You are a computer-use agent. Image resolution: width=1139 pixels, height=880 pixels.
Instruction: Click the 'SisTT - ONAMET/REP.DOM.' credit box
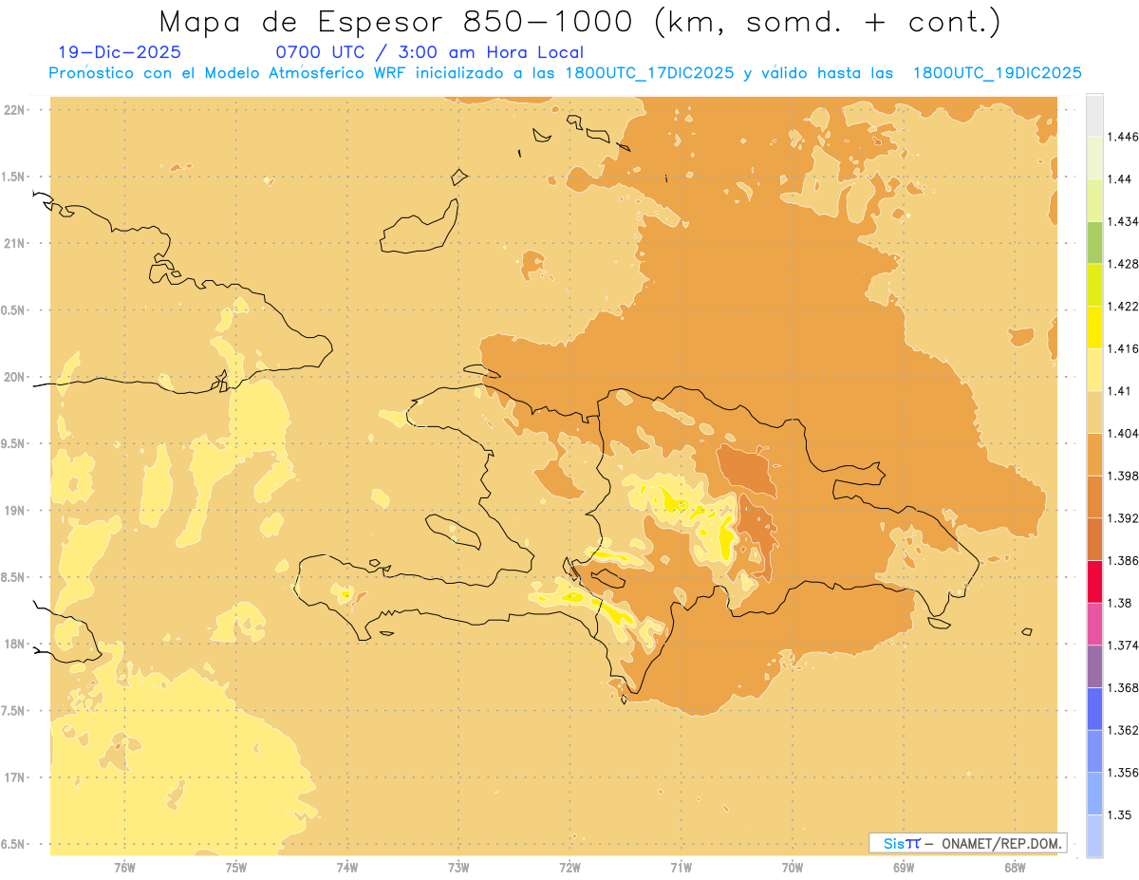point(968,843)
